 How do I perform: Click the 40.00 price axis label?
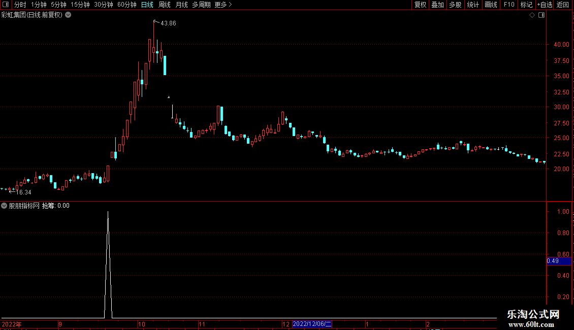[561, 45]
